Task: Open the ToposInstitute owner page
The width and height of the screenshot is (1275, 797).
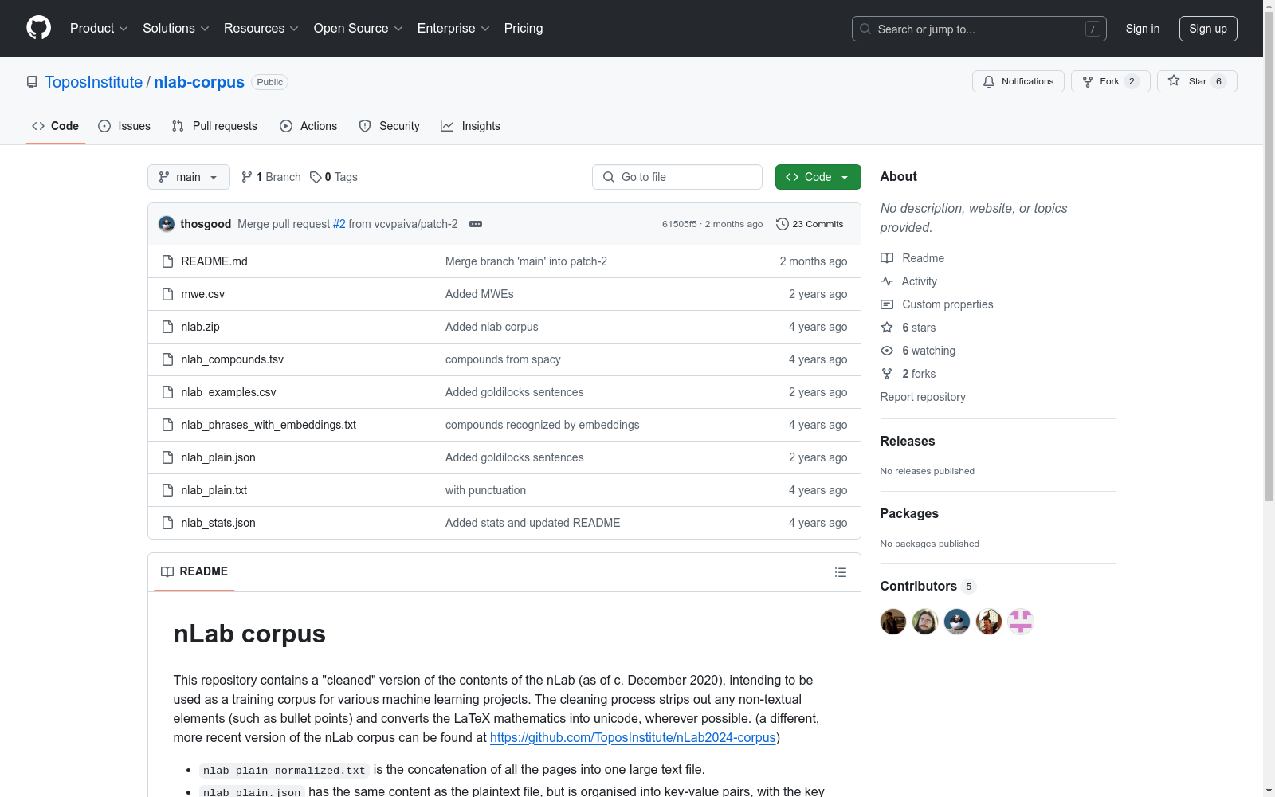Action: point(93,82)
